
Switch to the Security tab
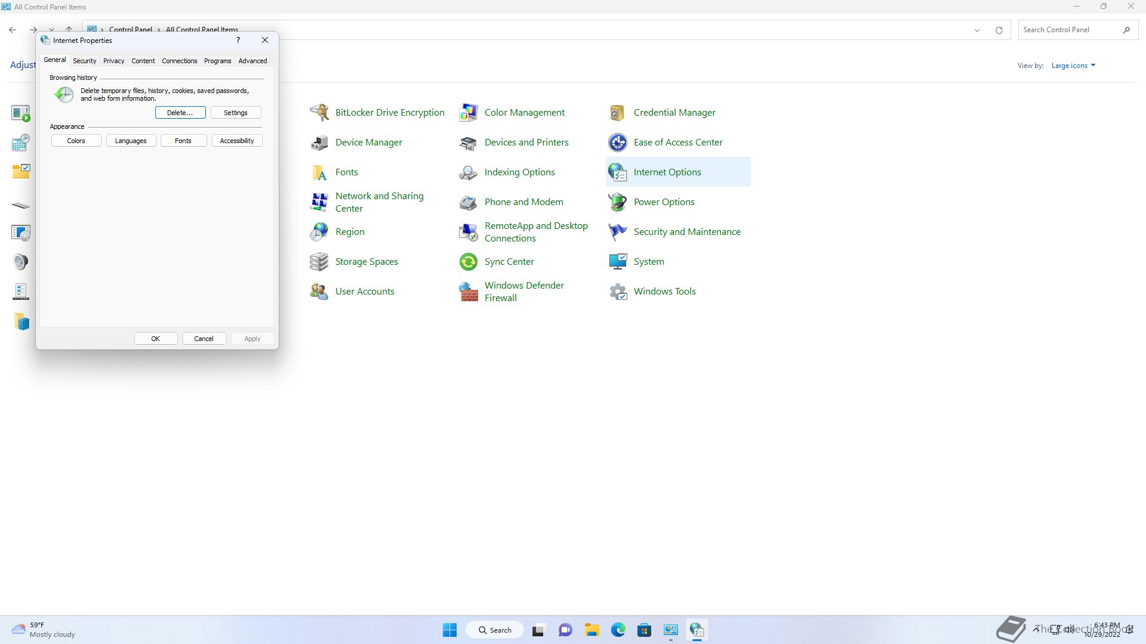click(84, 61)
